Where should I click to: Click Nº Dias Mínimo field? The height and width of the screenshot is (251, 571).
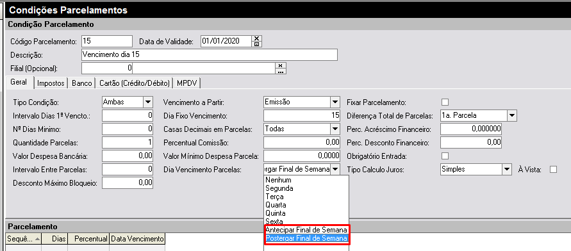[x=128, y=129]
